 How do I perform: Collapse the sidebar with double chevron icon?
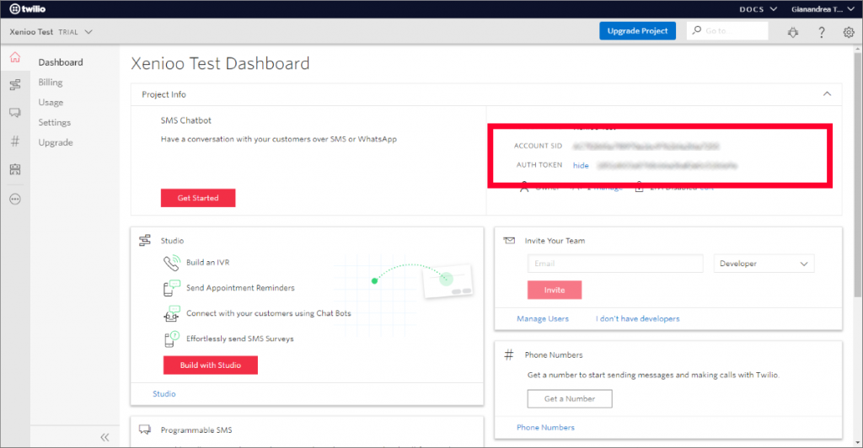(105, 437)
